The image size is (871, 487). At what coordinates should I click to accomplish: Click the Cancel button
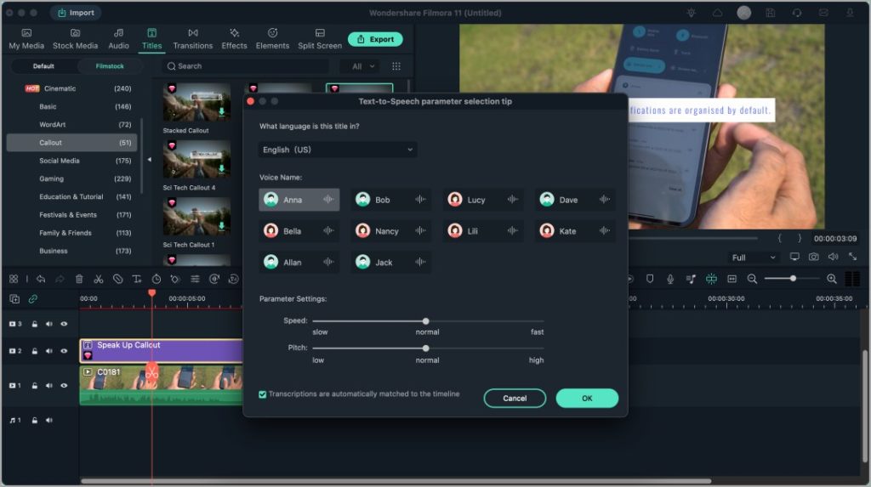point(515,398)
